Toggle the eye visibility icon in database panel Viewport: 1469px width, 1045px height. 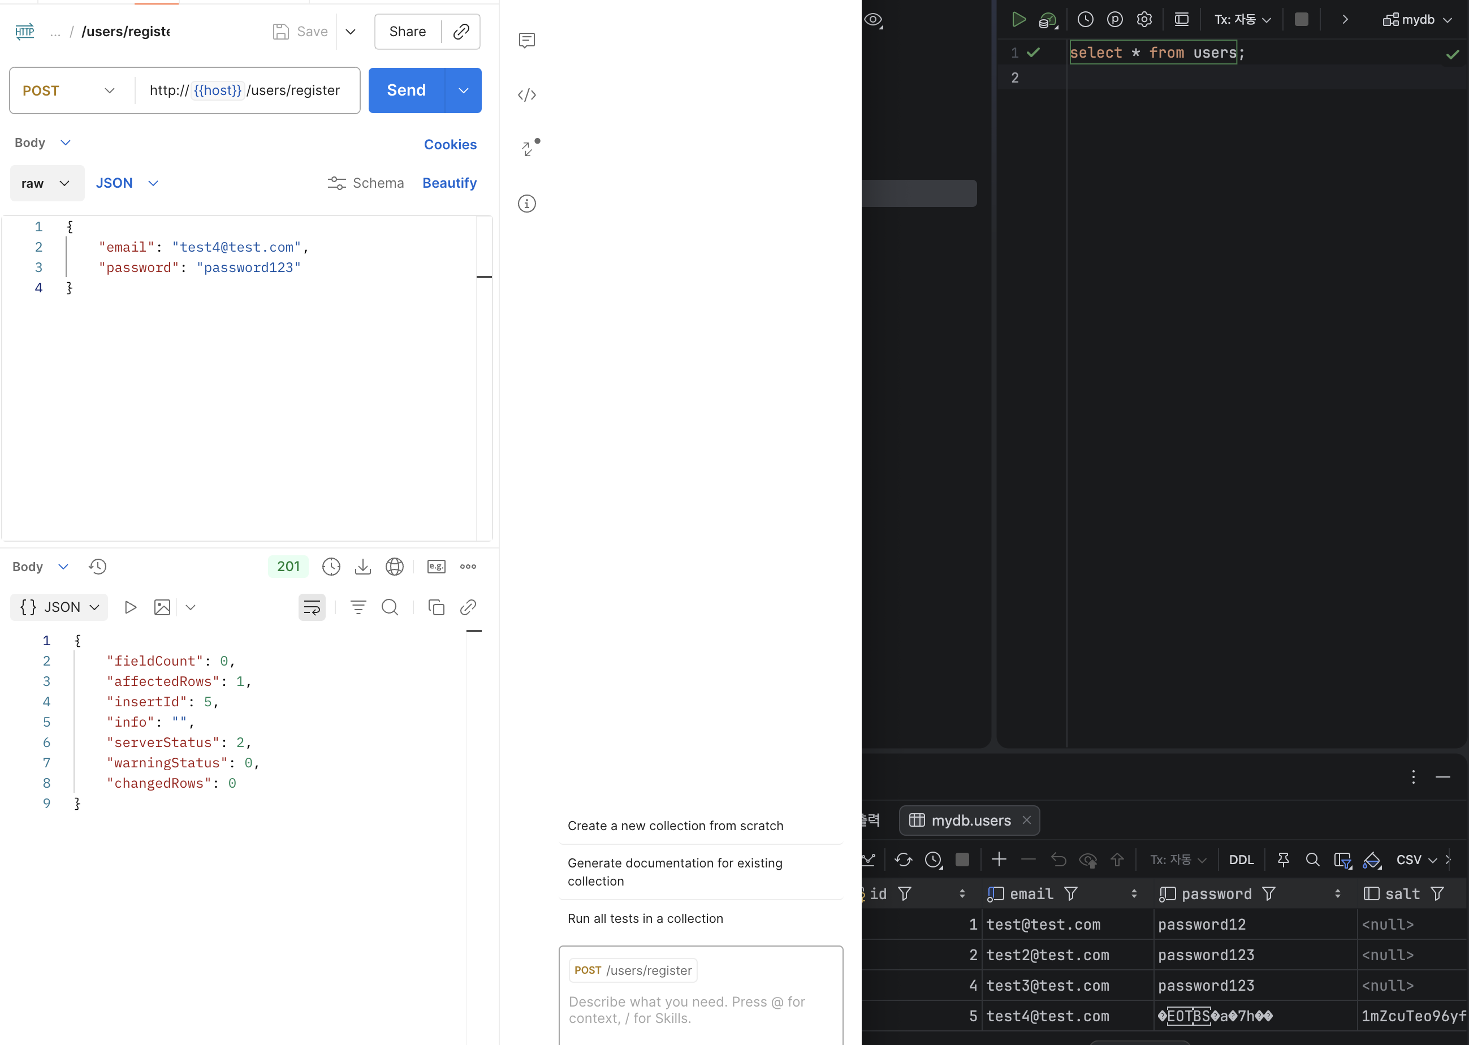[x=872, y=19]
